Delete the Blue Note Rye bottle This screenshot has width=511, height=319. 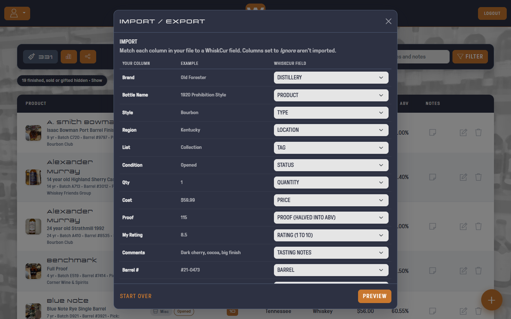point(478,311)
